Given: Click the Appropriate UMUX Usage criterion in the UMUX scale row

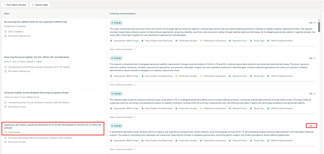Looking at the screenshot, I should click(124, 41).
